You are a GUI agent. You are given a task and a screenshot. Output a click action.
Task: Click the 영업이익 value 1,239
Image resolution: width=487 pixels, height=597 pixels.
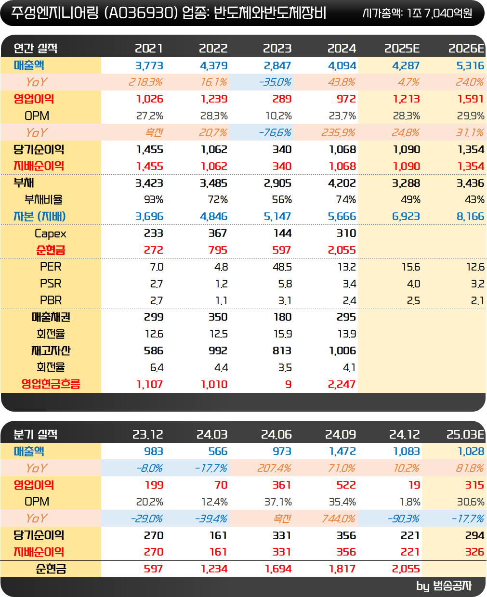click(x=214, y=99)
